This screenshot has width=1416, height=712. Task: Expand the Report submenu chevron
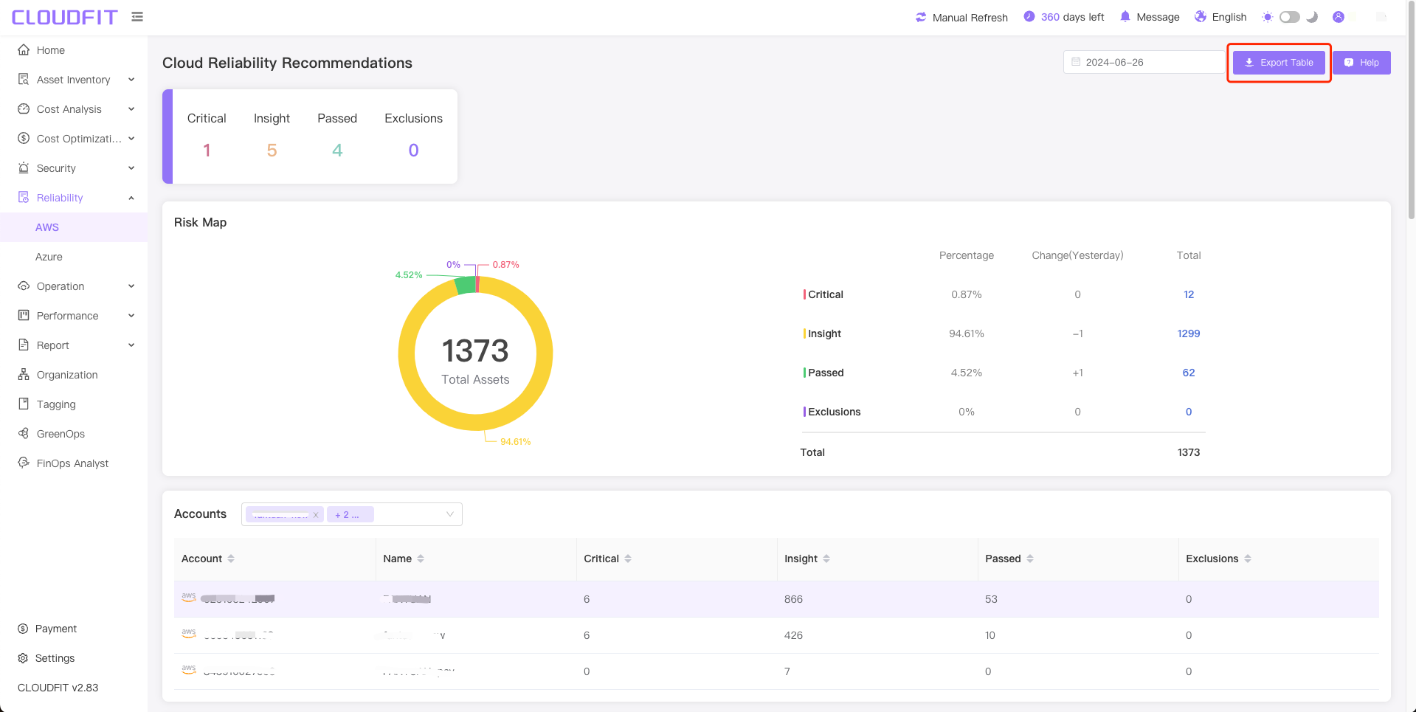click(x=131, y=345)
